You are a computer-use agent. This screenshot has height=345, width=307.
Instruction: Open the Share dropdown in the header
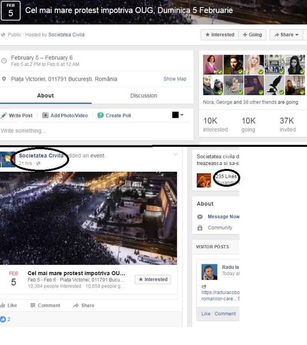(286, 35)
